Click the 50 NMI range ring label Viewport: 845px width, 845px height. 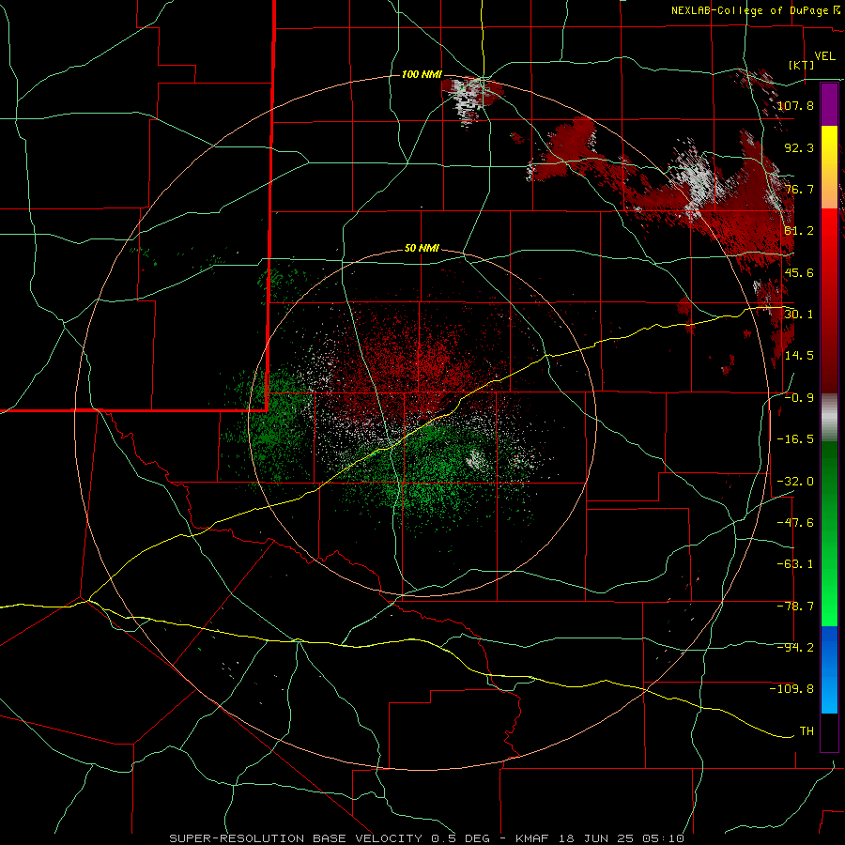422,249
